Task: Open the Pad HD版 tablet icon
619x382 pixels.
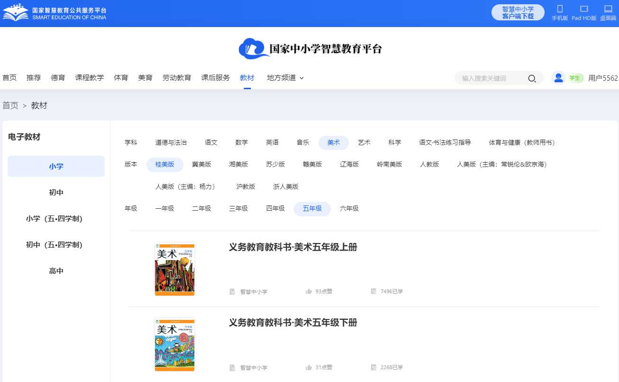Action: click(x=584, y=9)
